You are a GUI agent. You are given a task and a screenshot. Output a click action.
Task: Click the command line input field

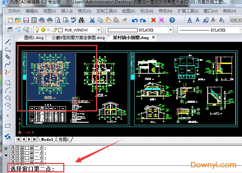tap(138, 169)
